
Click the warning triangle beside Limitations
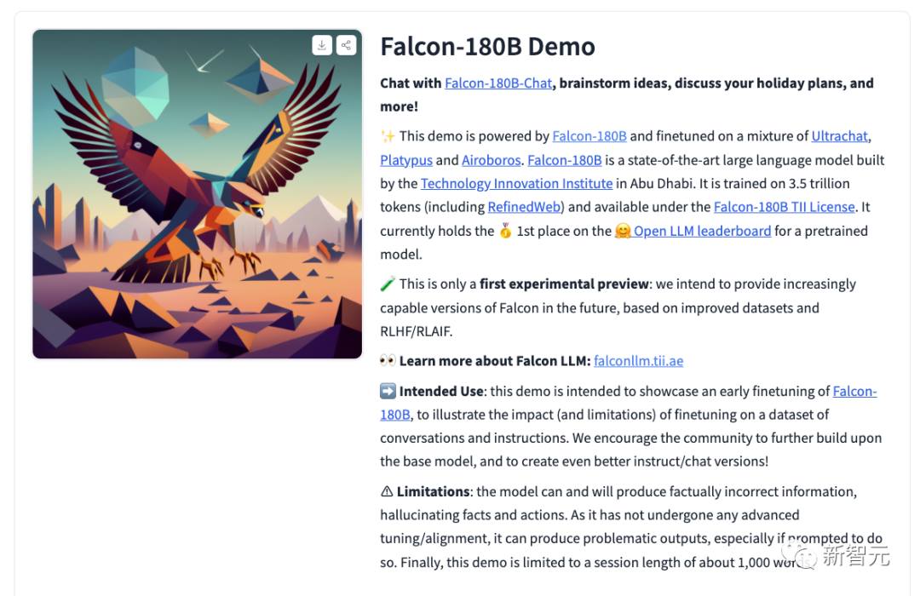click(x=387, y=491)
